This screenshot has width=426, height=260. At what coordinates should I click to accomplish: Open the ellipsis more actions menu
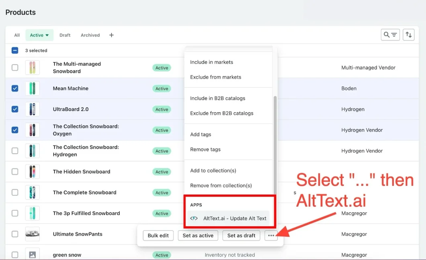click(x=271, y=236)
